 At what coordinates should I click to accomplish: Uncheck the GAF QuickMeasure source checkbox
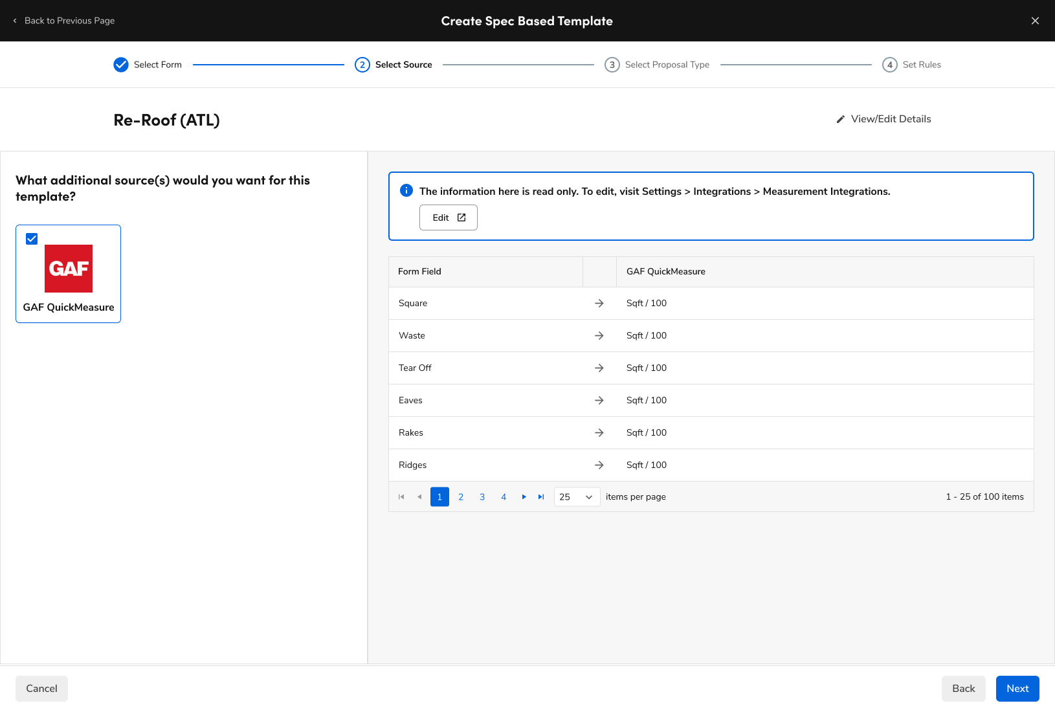(x=31, y=238)
